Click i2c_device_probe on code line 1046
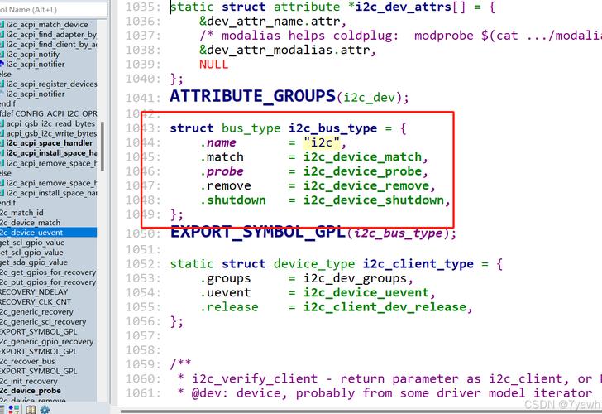Screen dimensions: 602x414 pos(363,171)
